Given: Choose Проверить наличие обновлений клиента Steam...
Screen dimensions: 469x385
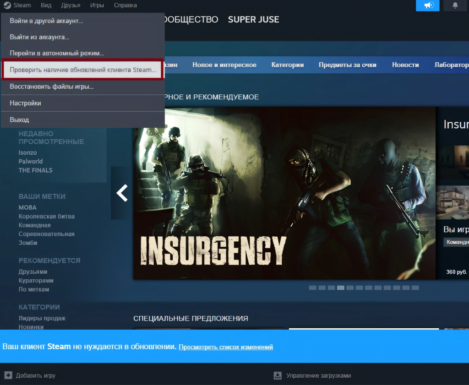Looking at the screenshot, I should 83,70.
